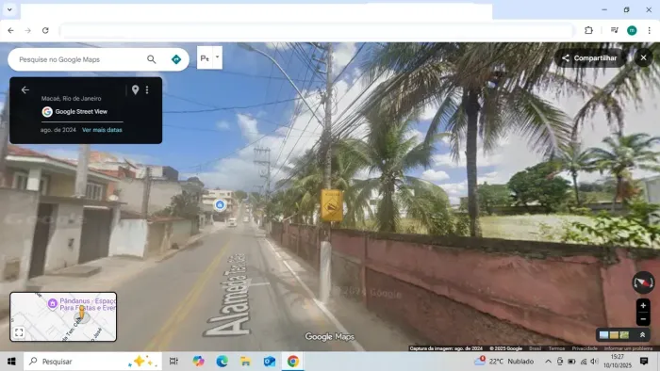Viewport: 660px width, 371px height.
Task: Open the three-dot menu in Street View panel
Action: click(147, 89)
